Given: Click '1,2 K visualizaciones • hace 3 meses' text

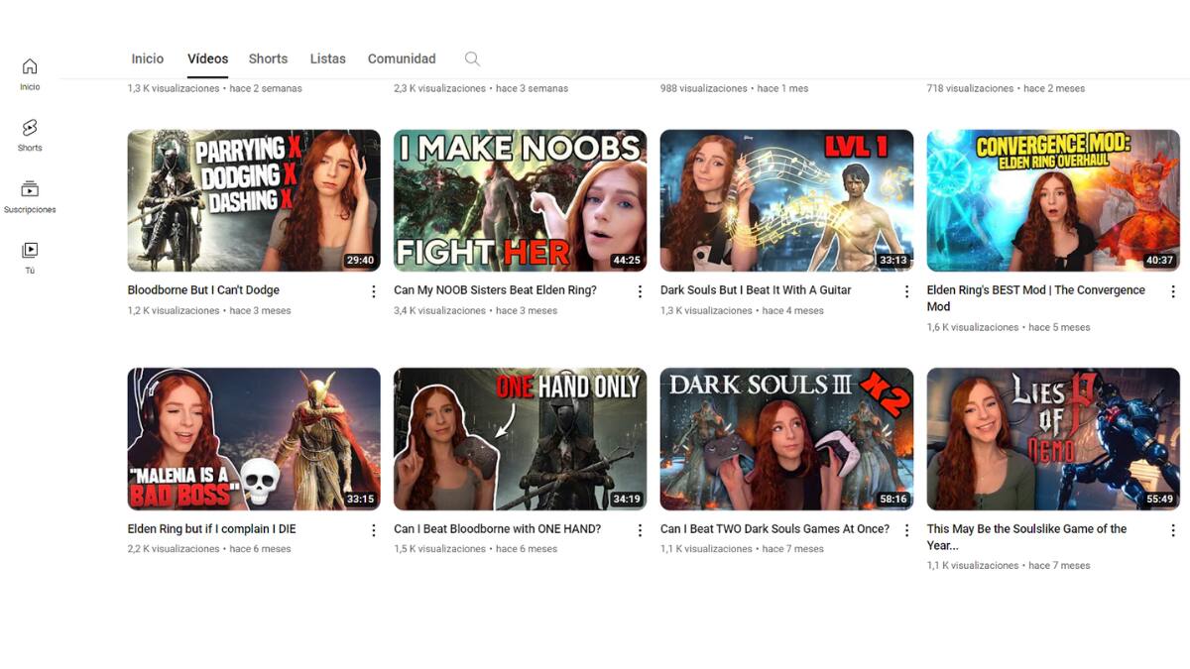Looking at the screenshot, I should (209, 311).
